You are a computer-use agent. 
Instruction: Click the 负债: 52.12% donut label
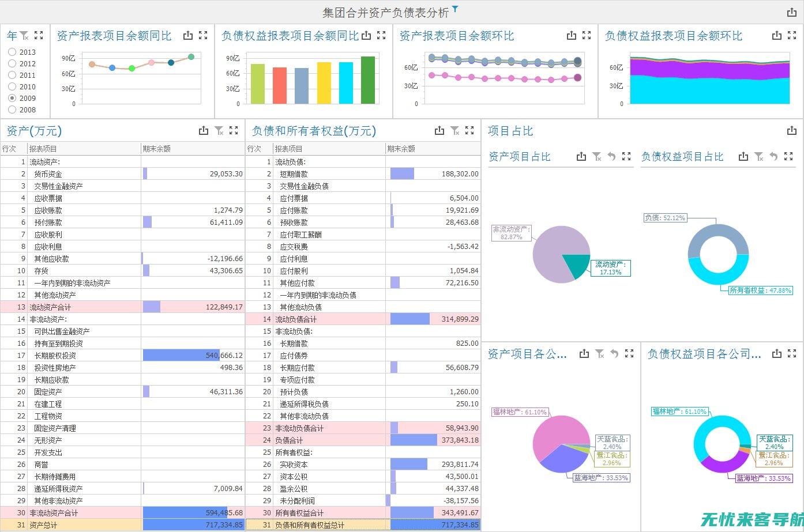coord(665,218)
